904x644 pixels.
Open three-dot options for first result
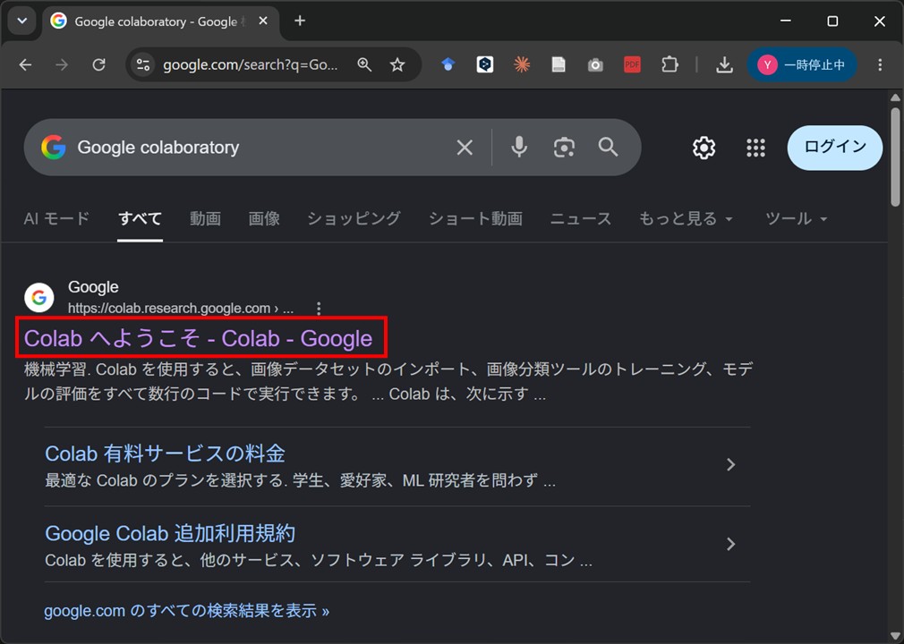pyautogui.click(x=319, y=309)
